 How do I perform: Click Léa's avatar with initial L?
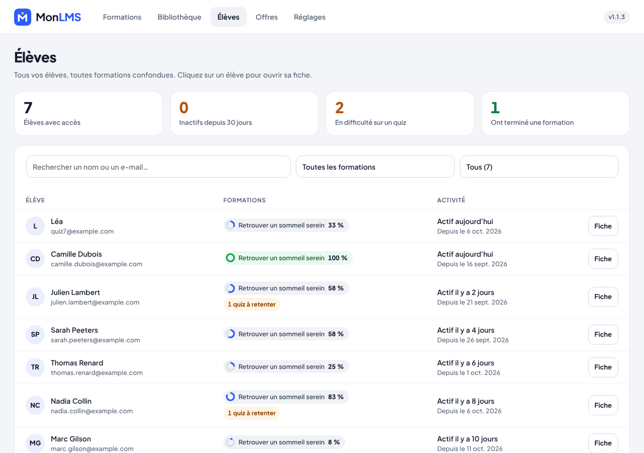[x=35, y=226]
